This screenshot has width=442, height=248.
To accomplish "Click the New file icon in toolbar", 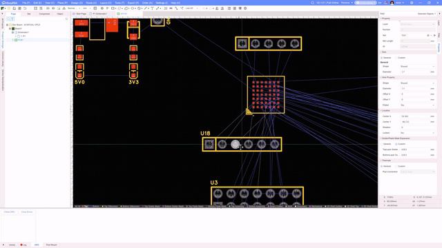I will pos(3,8).
